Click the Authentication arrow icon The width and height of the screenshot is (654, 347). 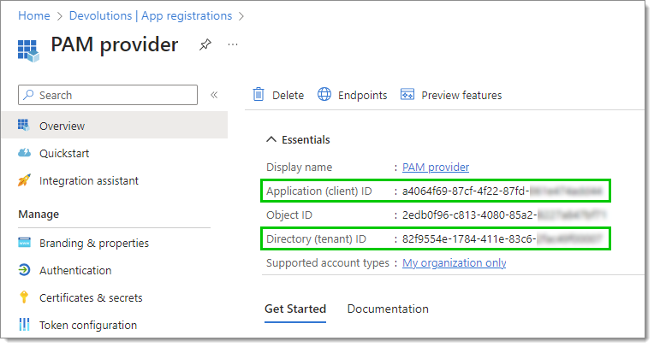(24, 270)
